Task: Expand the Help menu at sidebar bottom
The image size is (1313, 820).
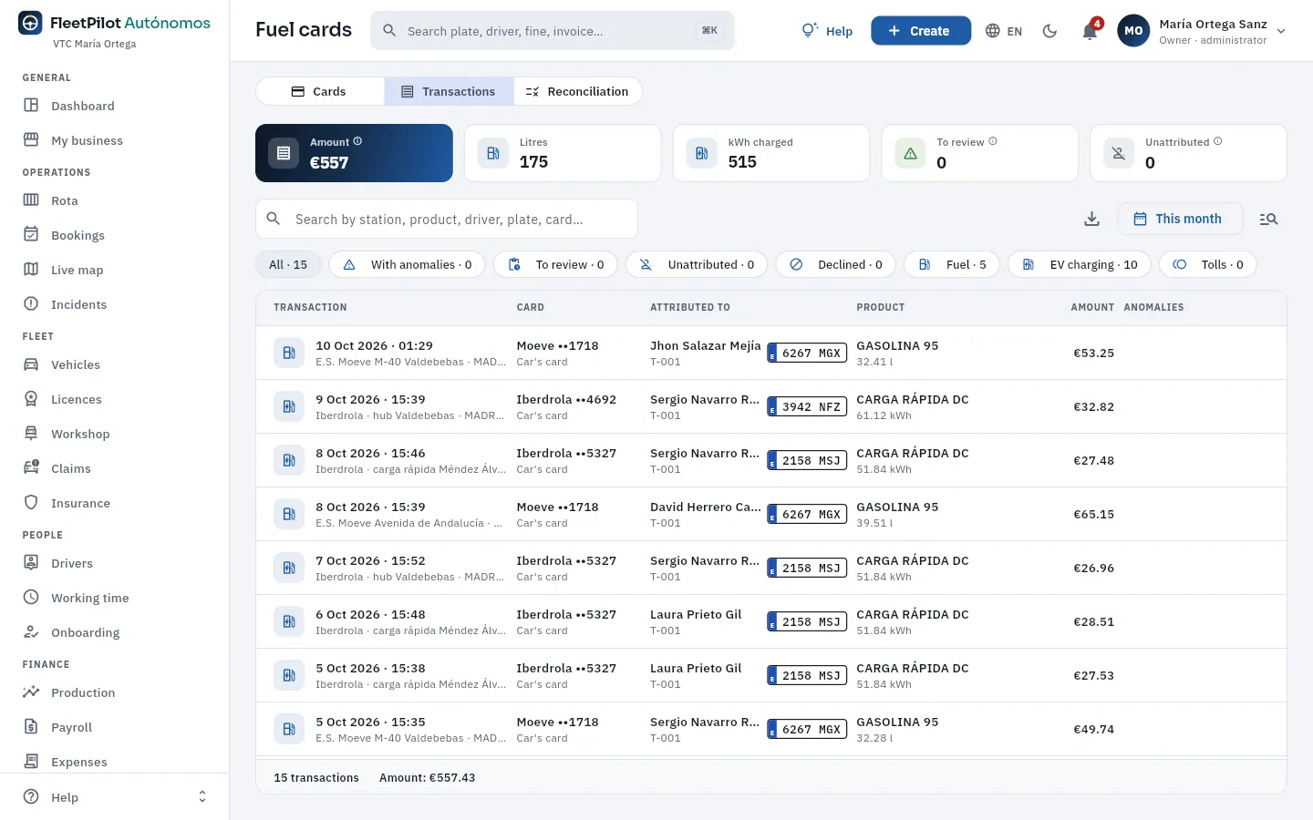Action: coord(114,797)
